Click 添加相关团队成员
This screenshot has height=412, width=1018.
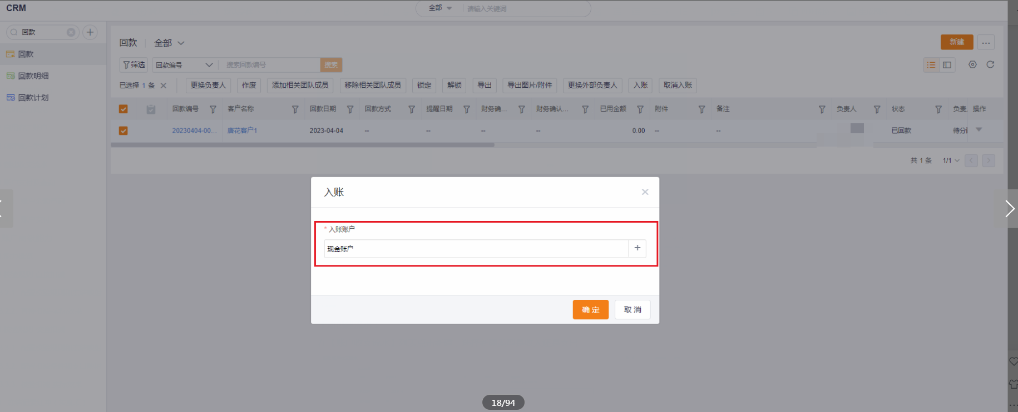300,85
